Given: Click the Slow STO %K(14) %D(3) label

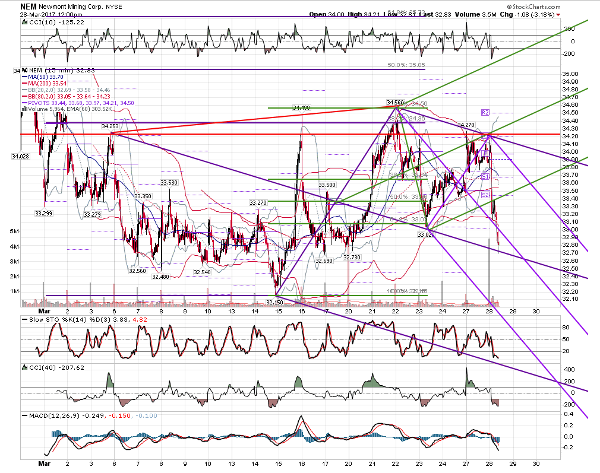Looking at the screenshot, I should tap(88, 320).
